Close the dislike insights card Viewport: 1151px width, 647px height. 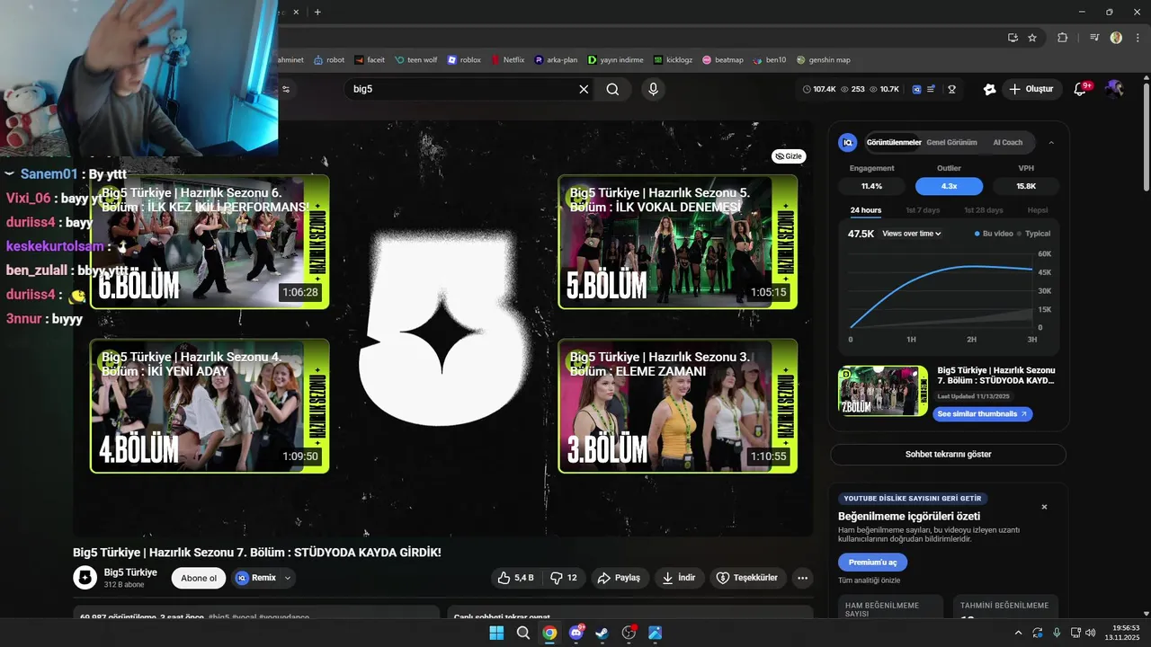tap(1044, 507)
